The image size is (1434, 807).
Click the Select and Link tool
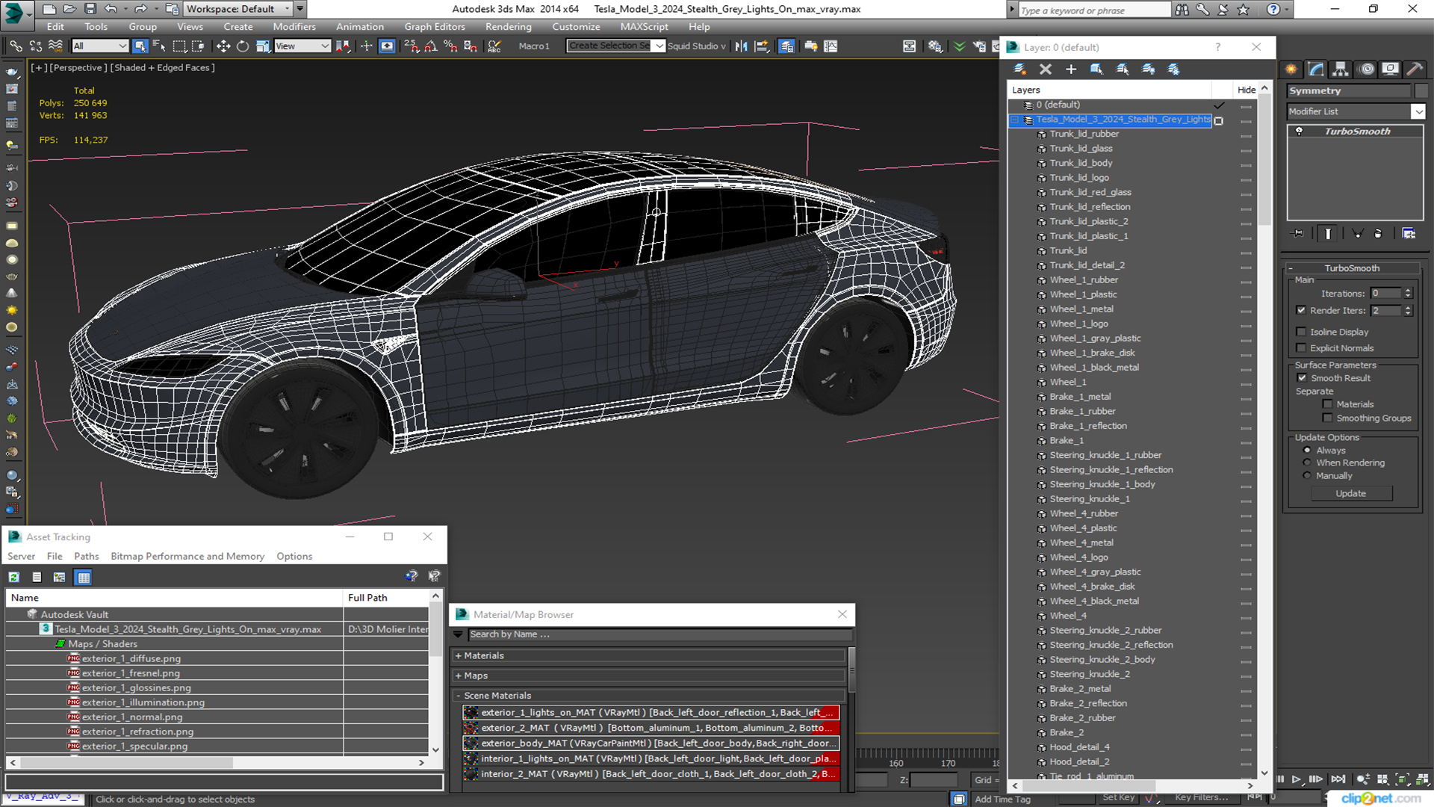coord(15,46)
